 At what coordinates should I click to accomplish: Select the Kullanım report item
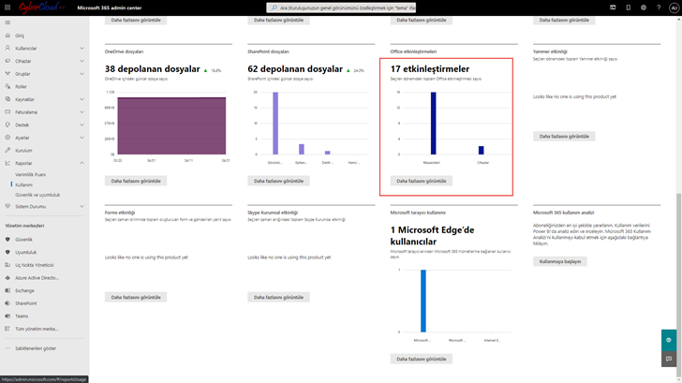point(24,184)
